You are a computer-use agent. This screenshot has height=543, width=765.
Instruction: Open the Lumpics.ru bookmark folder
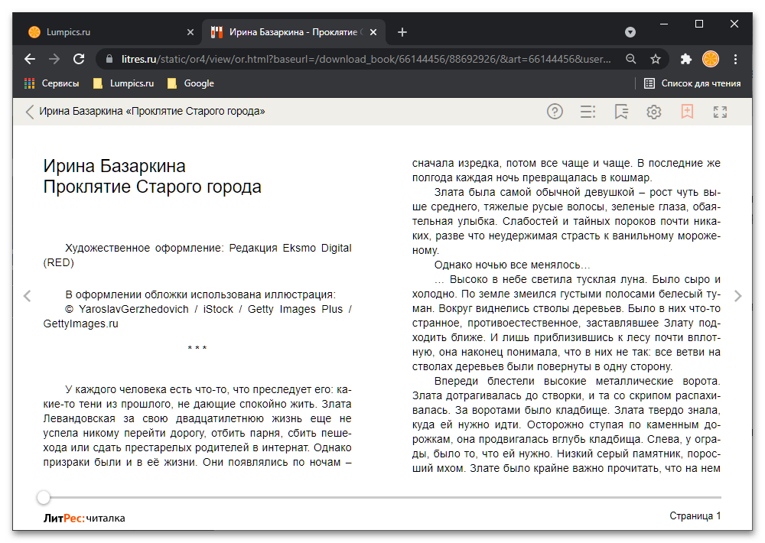point(123,83)
